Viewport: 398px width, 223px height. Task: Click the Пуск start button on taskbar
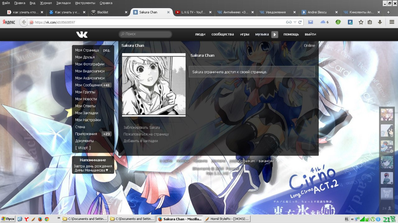(8, 219)
